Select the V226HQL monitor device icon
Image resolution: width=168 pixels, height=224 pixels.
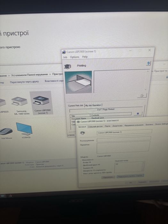point(25,130)
